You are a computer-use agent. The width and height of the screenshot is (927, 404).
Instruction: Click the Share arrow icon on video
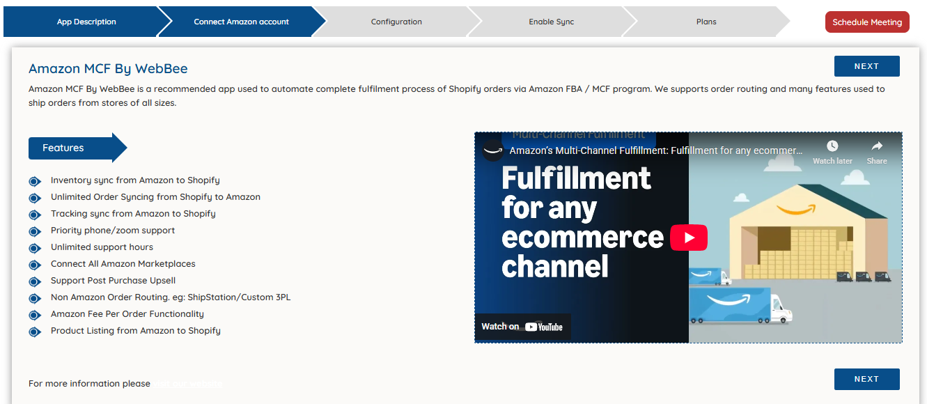pyautogui.click(x=877, y=146)
